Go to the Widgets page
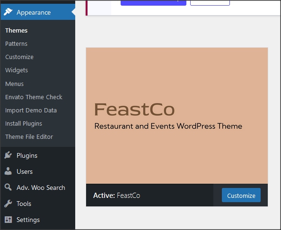Viewport: 281px width, 230px height. [x=17, y=70]
